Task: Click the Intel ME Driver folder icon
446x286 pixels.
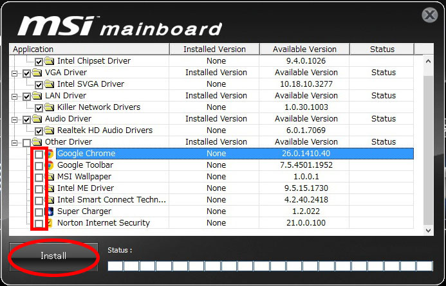Action: coord(50,188)
